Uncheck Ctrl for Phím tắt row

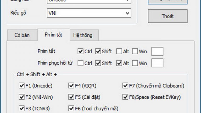click(80, 51)
